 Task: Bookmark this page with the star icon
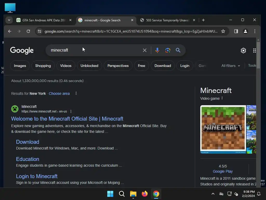tap(223, 31)
